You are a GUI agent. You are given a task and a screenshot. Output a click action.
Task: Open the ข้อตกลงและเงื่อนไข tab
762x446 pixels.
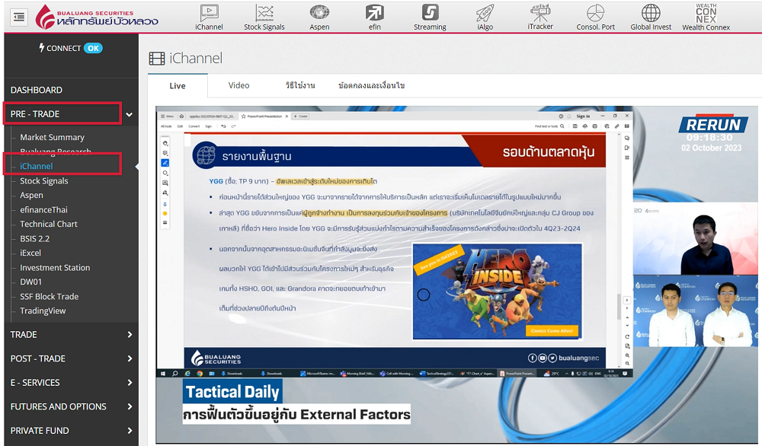pyautogui.click(x=371, y=85)
